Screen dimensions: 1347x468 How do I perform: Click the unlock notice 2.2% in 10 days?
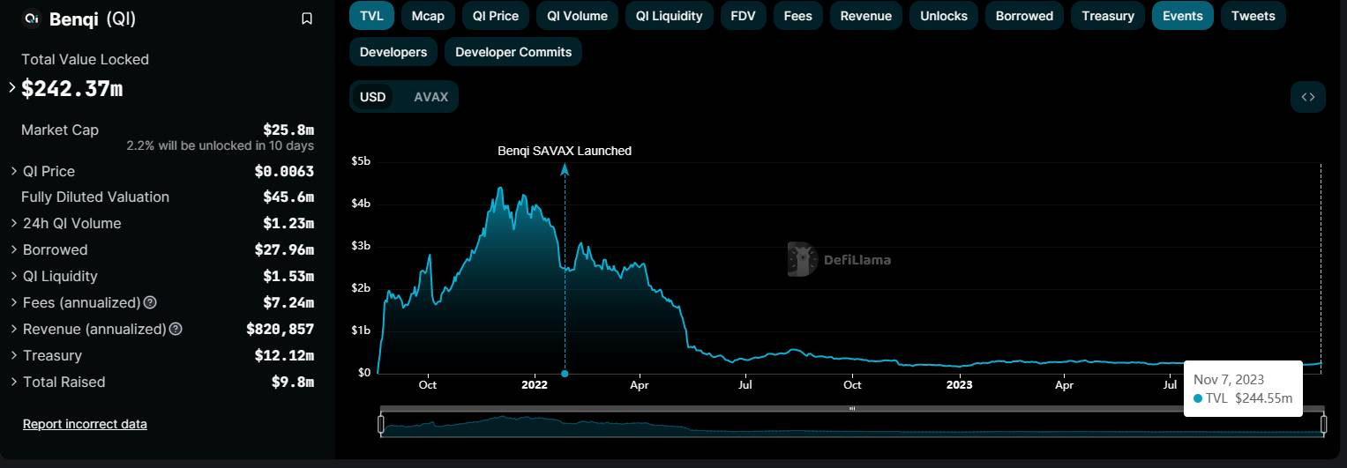[220, 145]
